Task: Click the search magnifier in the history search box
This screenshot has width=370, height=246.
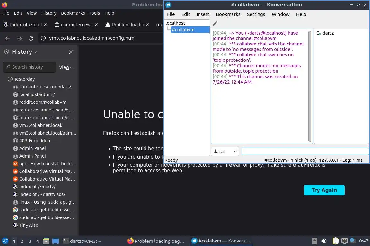Action: pos(8,67)
